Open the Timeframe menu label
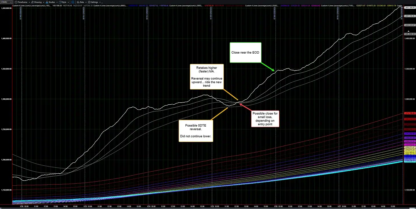 (x=23, y=2)
